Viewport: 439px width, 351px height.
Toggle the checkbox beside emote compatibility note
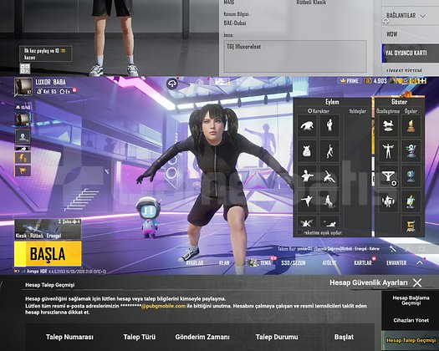[x=299, y=232]
